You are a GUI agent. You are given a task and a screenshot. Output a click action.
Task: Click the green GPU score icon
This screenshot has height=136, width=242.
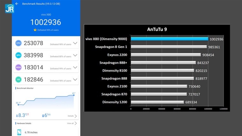[x=18, y=55]
